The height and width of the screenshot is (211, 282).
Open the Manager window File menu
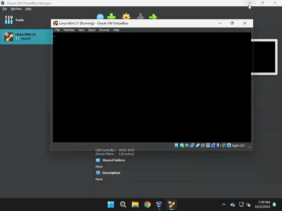tap(5, 9)
